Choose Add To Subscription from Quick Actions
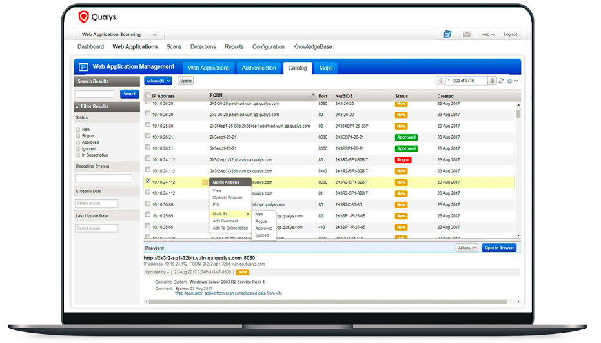 pos(230,228)
